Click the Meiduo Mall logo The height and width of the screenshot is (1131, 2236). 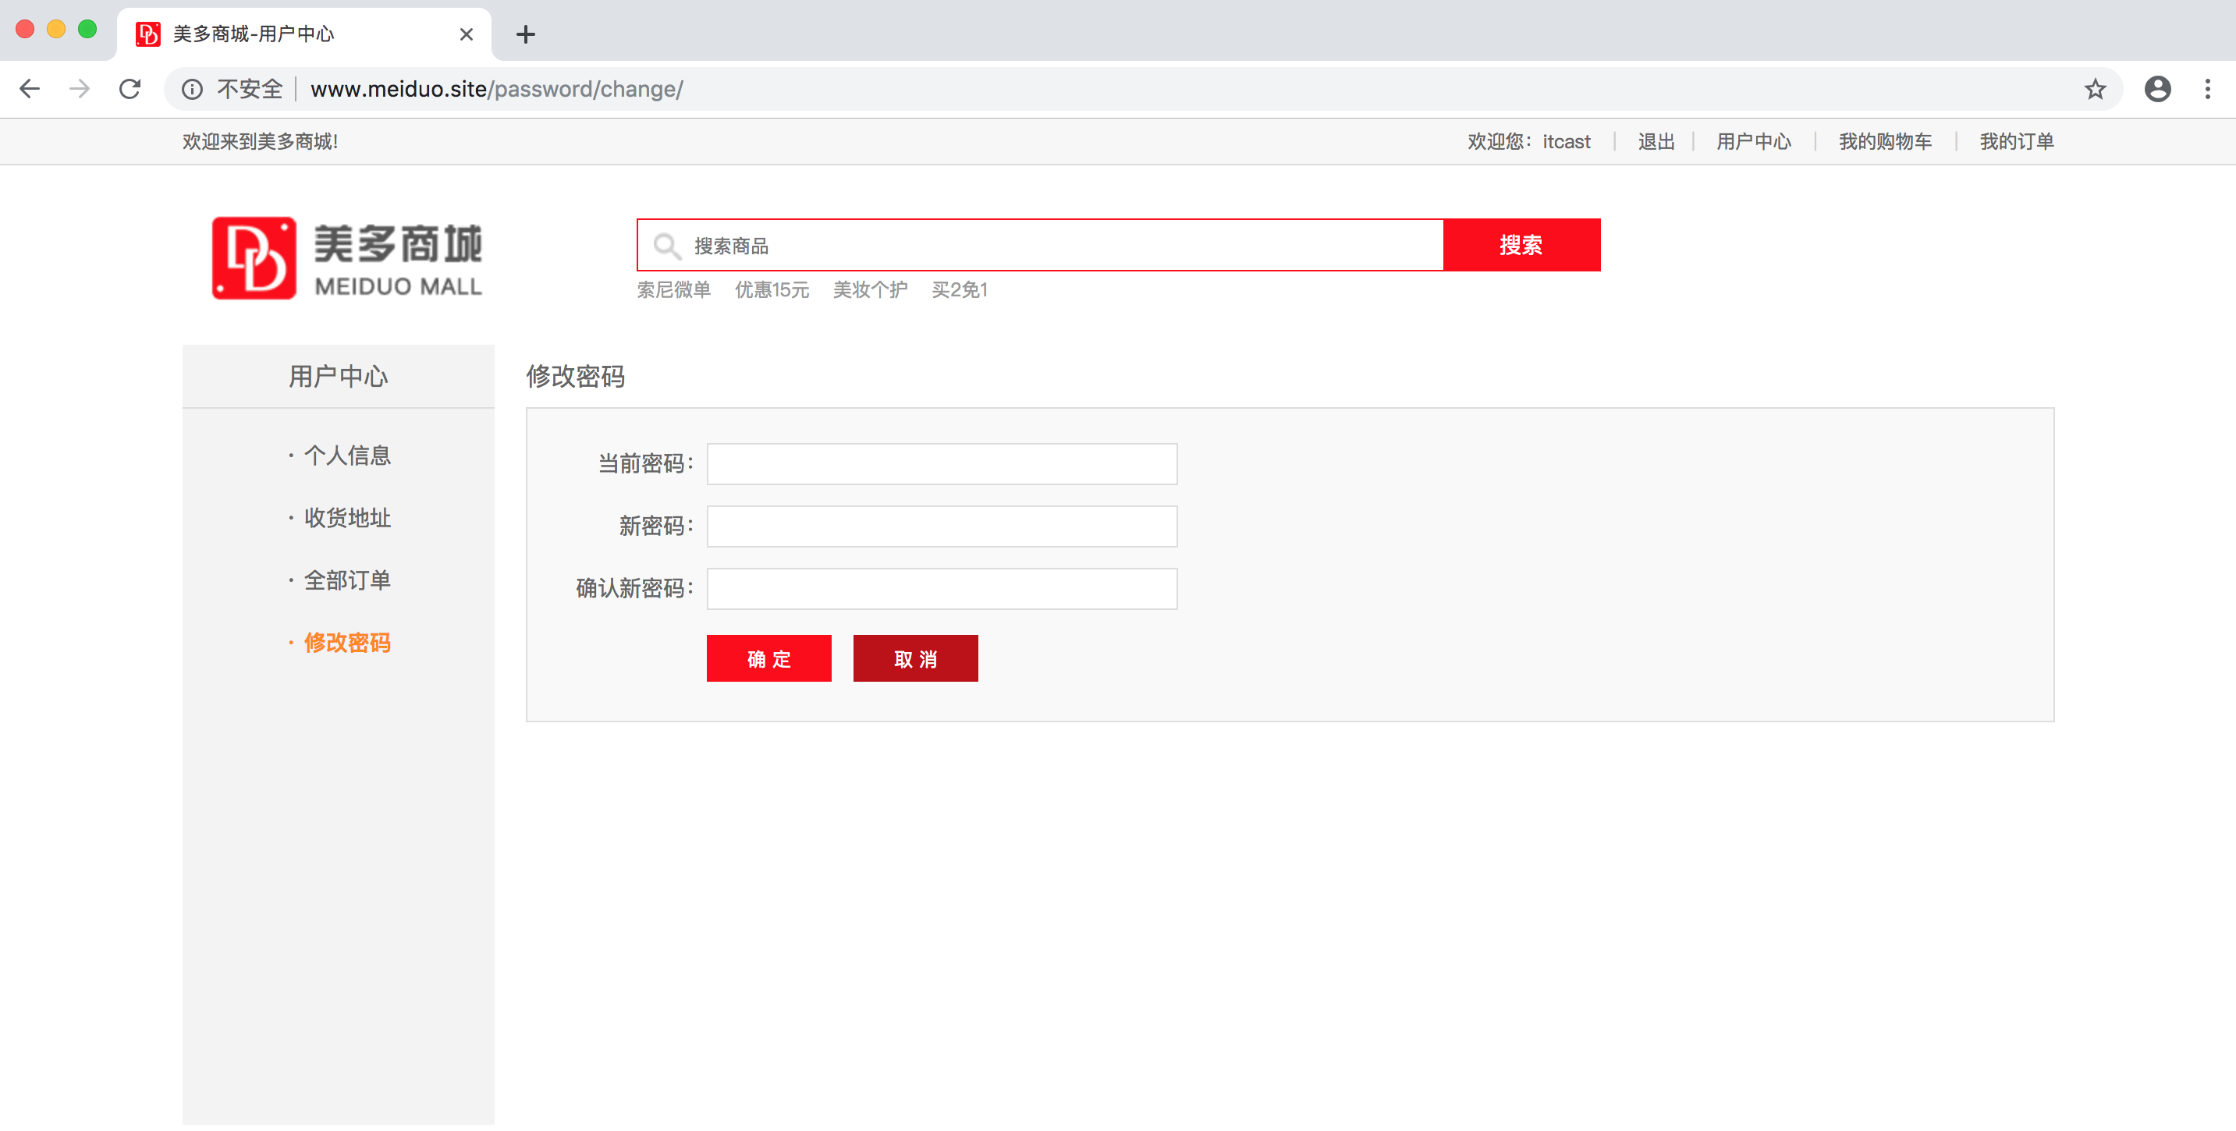click(346, 258)
